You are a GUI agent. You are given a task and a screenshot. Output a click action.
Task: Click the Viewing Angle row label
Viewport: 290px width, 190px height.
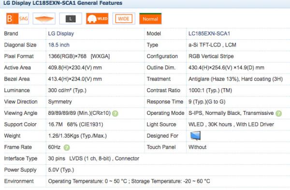(21, 113)
